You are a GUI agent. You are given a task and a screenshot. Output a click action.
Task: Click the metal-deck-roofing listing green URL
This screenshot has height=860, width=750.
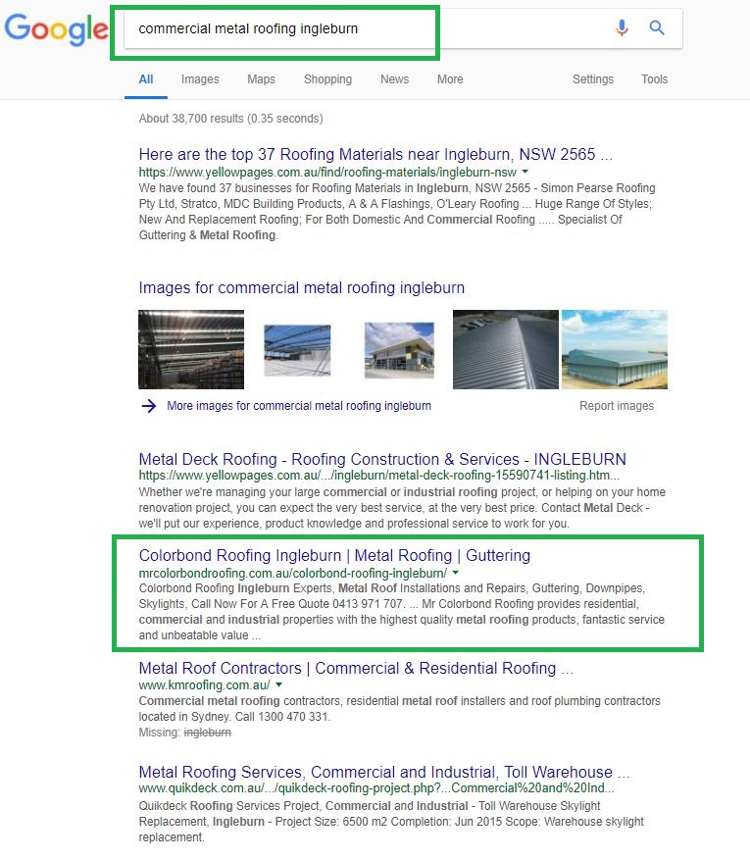378,475
